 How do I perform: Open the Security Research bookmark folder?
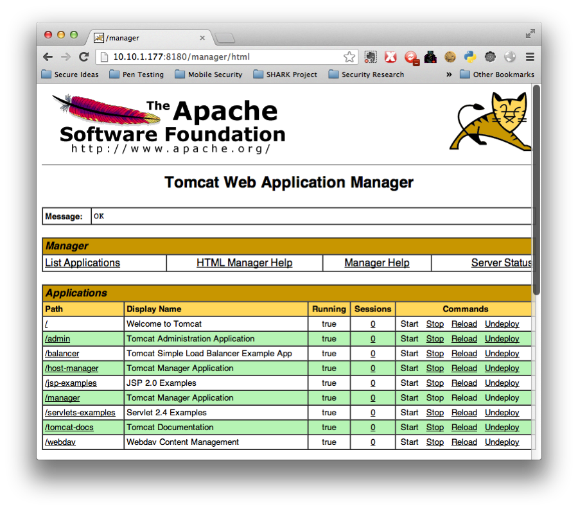[367, 74]
